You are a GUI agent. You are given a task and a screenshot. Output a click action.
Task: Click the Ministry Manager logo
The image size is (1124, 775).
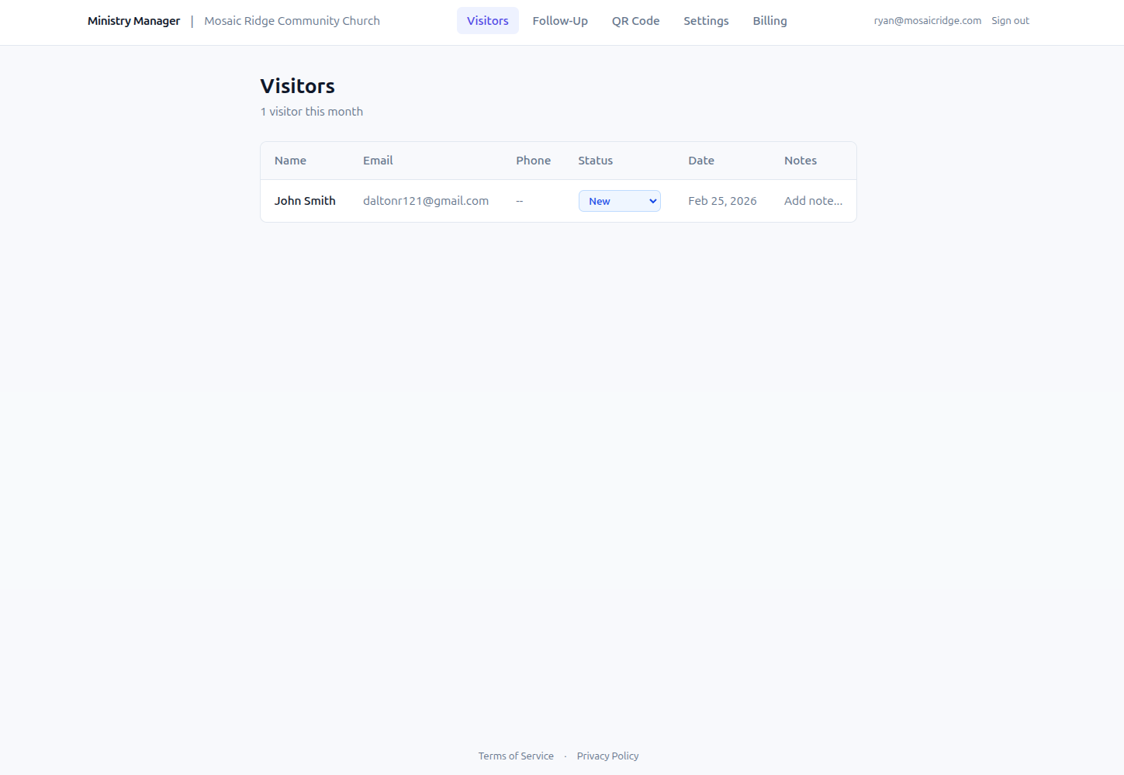(x=133, y=20)
